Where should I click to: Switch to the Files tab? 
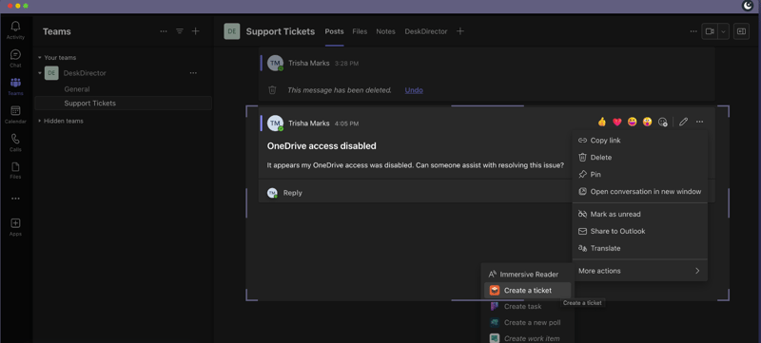click(x=360, y=31)
